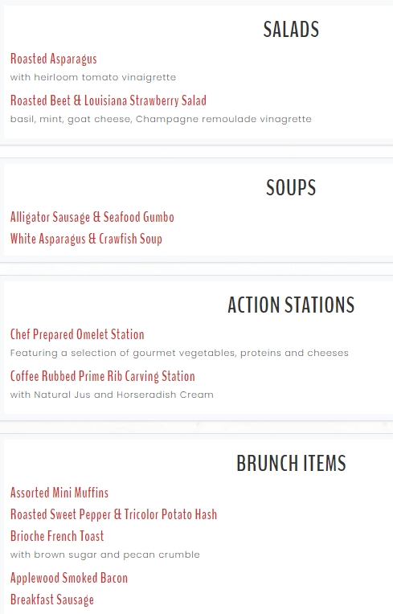Image resolution: width=393 pixels, height=614 pixels.
Task: Click the Natural Jus and Horseradish Cream text
Action: pyautogui.click(x=124, y=395)
